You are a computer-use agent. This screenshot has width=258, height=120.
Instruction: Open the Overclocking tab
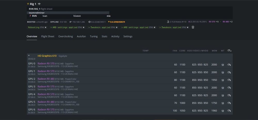point(66,37)
